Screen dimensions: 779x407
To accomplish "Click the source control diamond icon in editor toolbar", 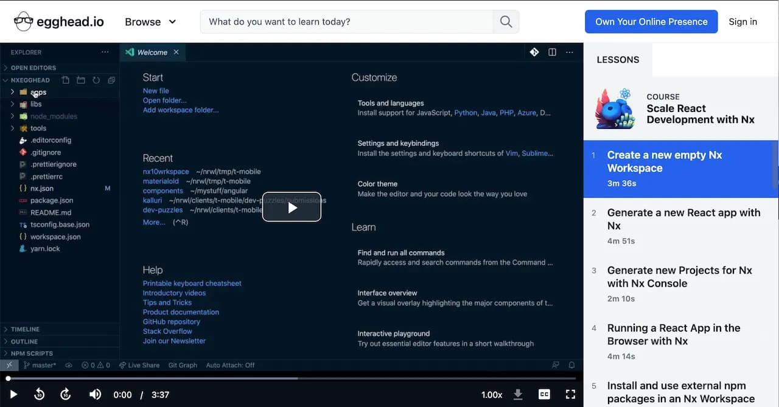I will [534, 52].
